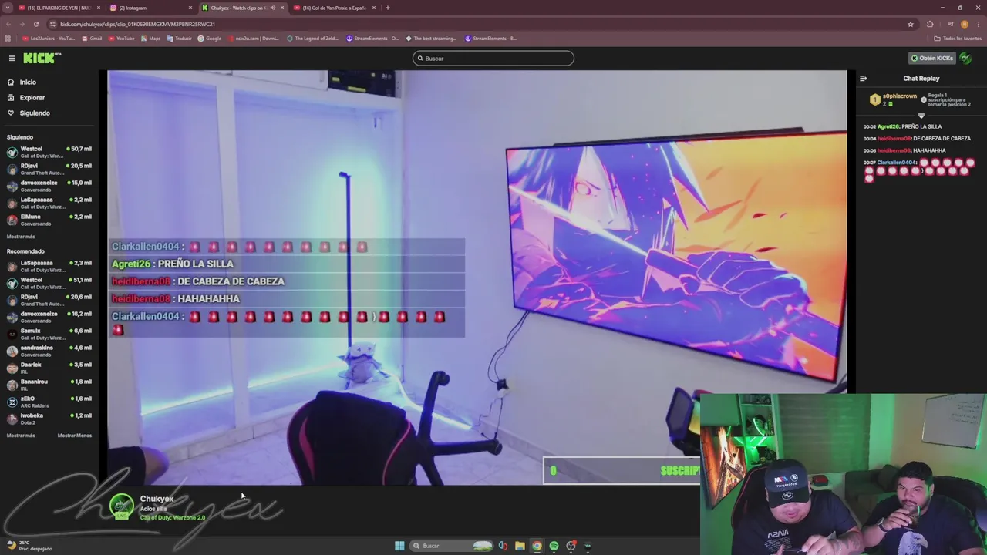Click s0phiacrown in the gift leaderboard
The image size is (987, 555).
900,96
